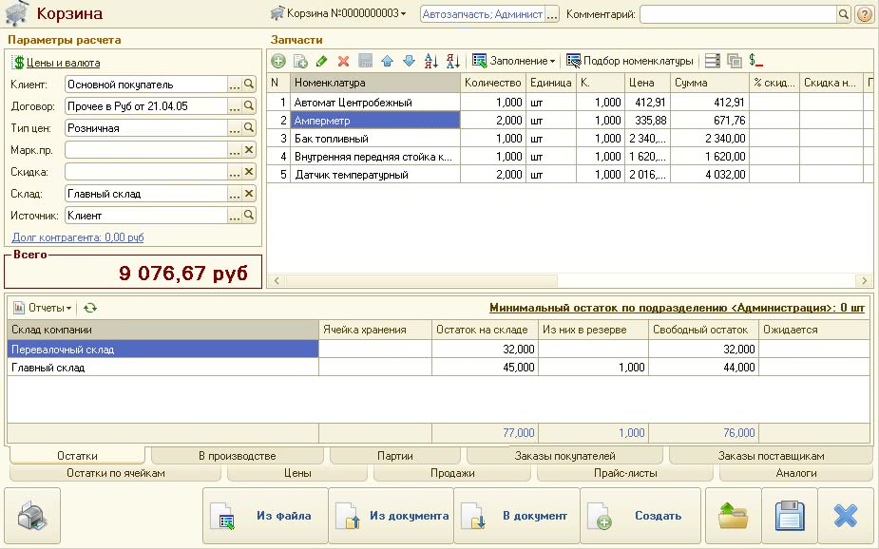Screen dimensions: 879x549
Task: Click the overlapping windows icon in Запчасти toolbar
Action: 735,61
